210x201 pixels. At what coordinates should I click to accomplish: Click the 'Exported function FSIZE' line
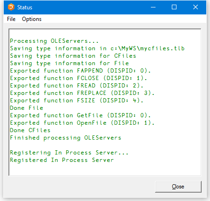(x=76, y=100)
